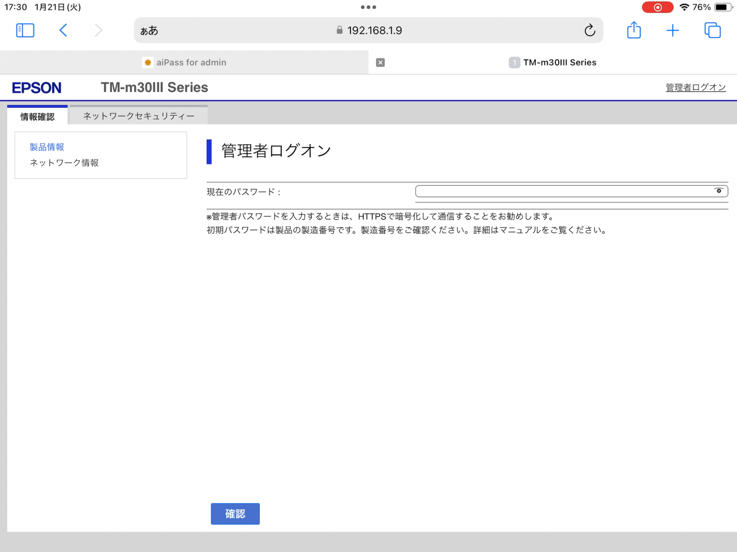Viewport: 737px width, 552px height.
Task: Focus the 現在のパスワード input field
Action: [x=571, y=191]
